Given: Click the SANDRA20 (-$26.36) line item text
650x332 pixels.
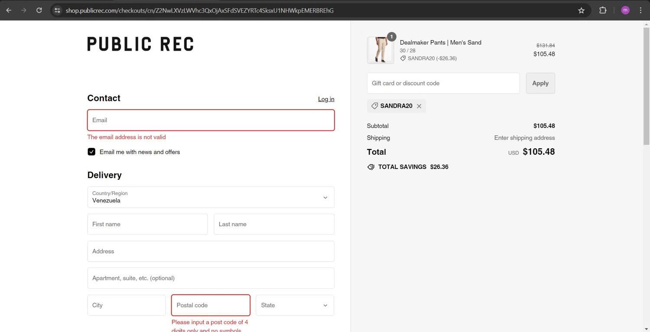Looking at the screenshot, I should click(432, 59).
